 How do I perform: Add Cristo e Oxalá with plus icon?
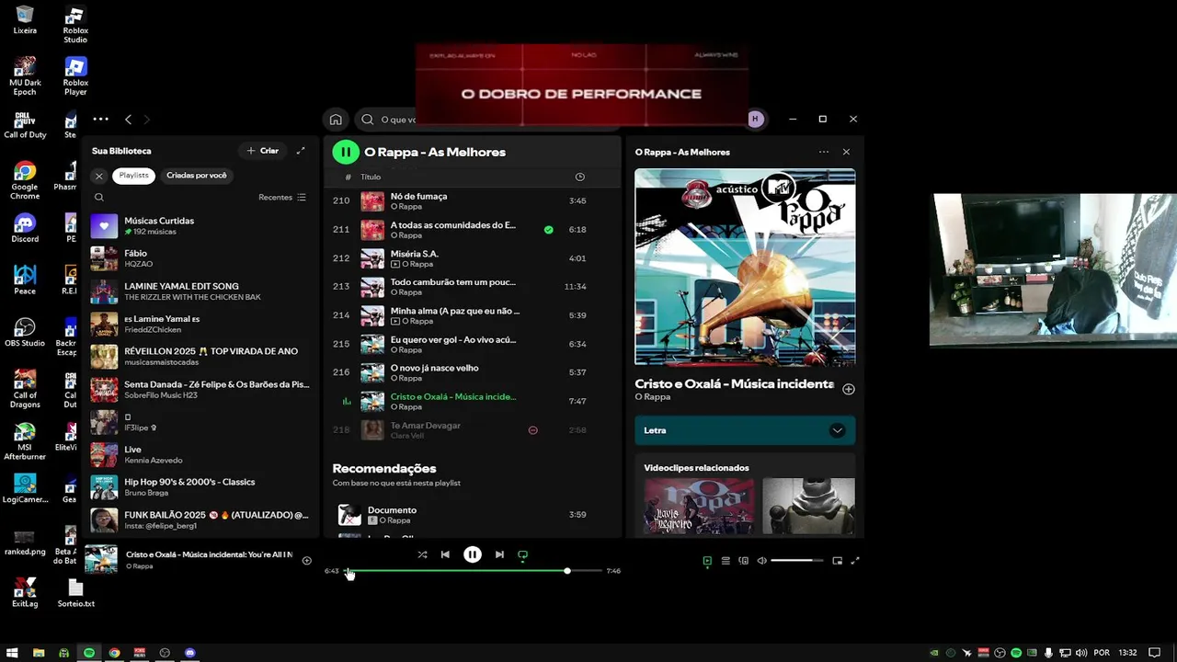coord(849,389)
